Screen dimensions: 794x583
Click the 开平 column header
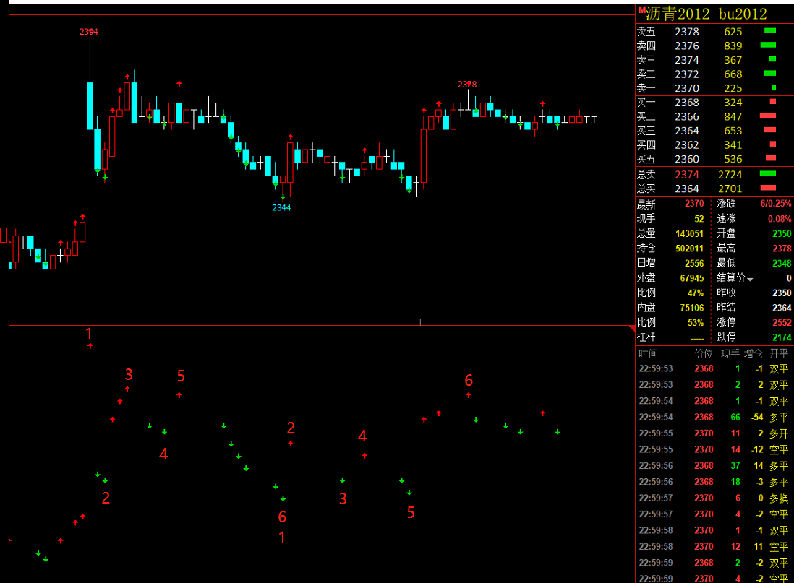pos(779,354)
